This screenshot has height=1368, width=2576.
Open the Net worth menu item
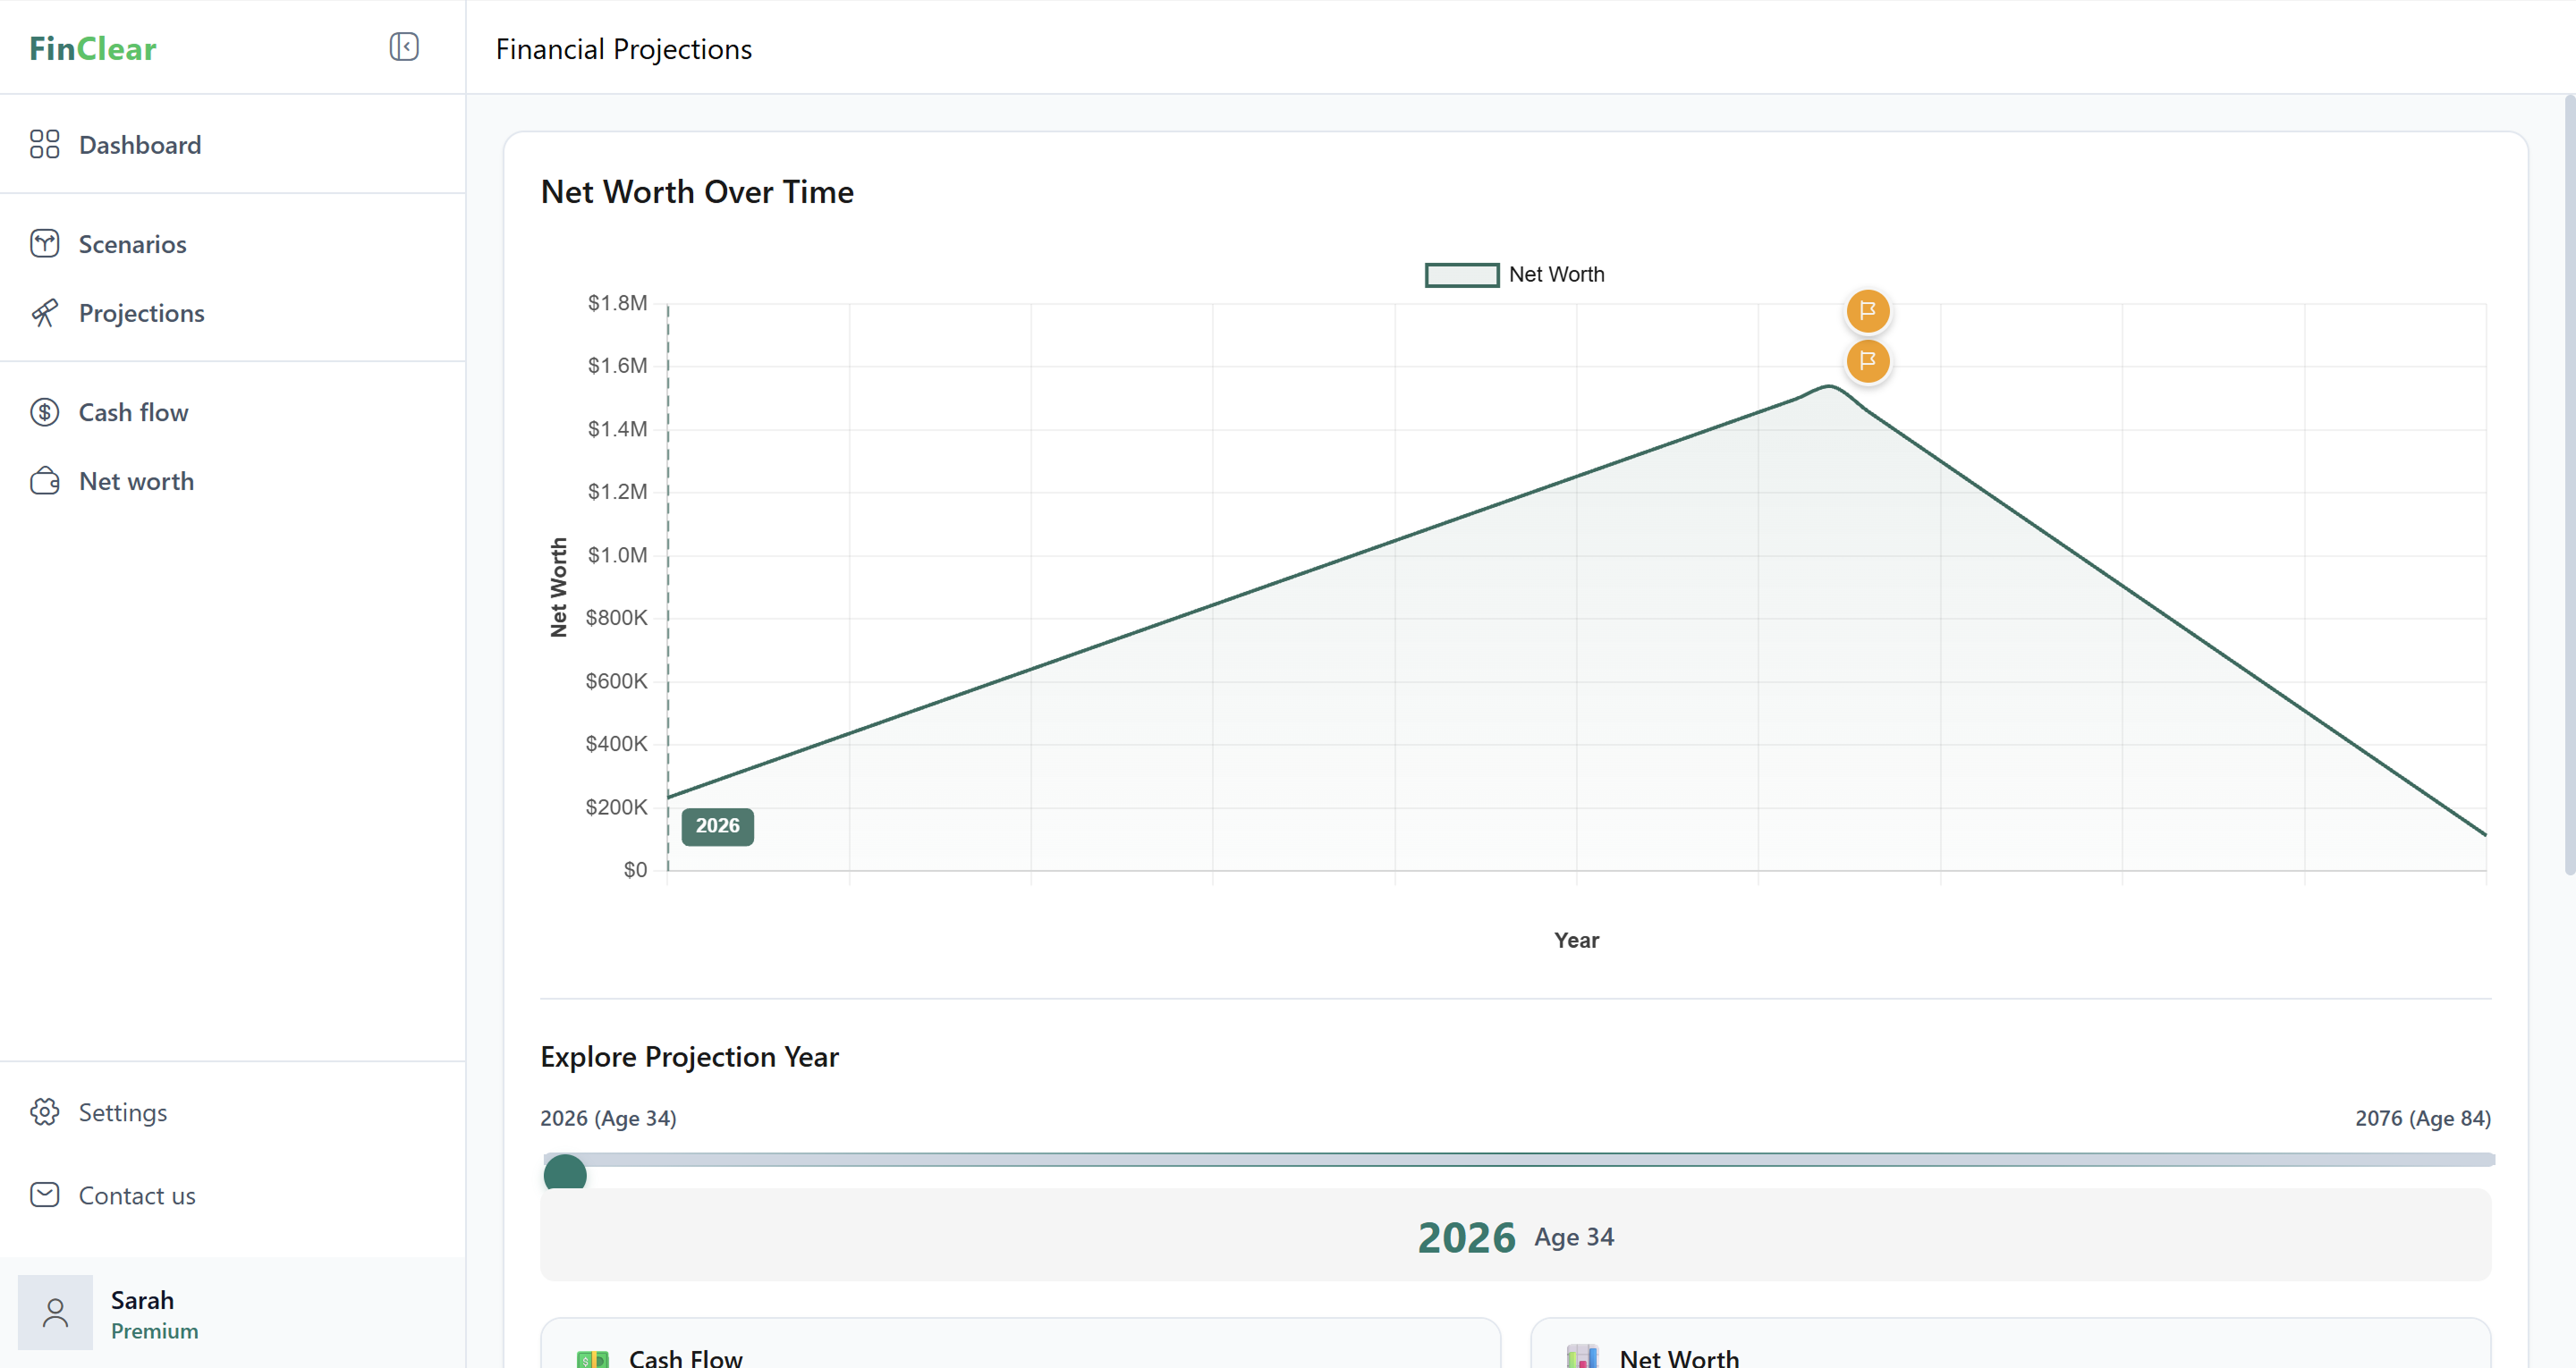pos(136,481)
